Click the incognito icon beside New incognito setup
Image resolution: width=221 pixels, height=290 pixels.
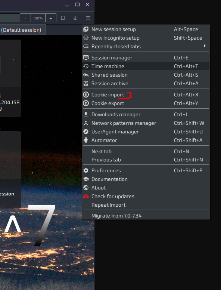[x=86, y=38]
